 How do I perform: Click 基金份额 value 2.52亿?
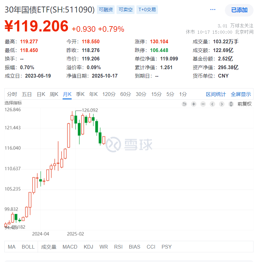click(x=225, y=59)
